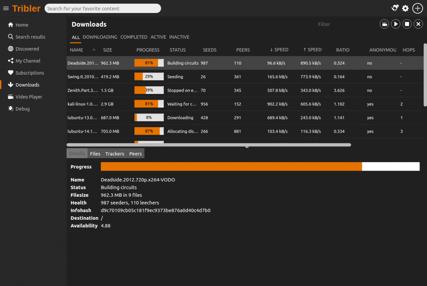Viewport: 427px width, 286px height.
Task: Show only COMPLETED downloads
Action: point(133,37)
